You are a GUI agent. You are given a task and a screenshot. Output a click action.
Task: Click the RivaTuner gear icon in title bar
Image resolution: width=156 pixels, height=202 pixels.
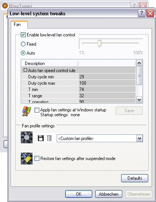(x=5, y=6)
